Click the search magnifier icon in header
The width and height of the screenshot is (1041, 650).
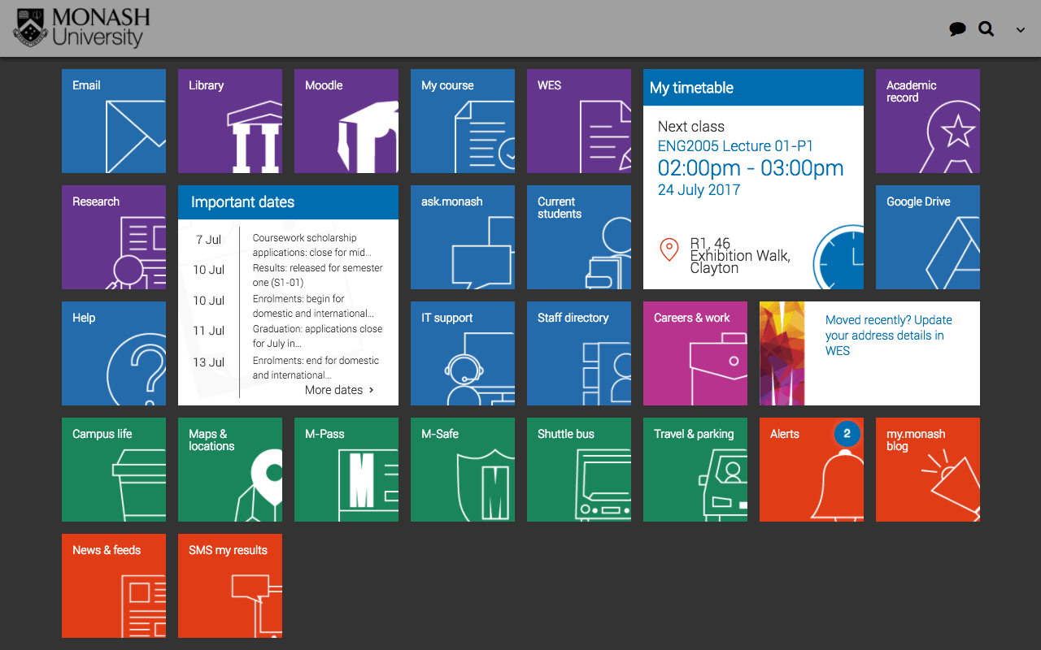(x=987, y=29)
